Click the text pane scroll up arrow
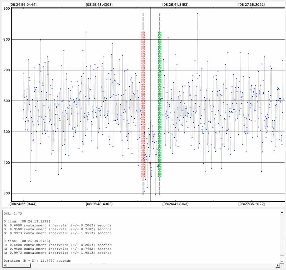This screenshot has height=270, width=286. click(x=282, y=212)
